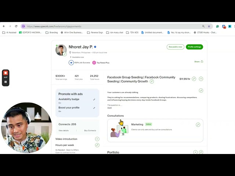Open the Untitled document bookmark
Viewport: 235px width, 176px height.
click(x=152, y=33)
